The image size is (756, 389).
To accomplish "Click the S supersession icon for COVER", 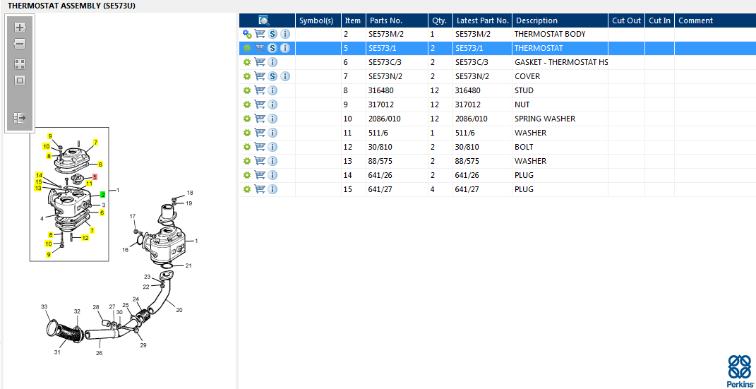I will (272, 76).
